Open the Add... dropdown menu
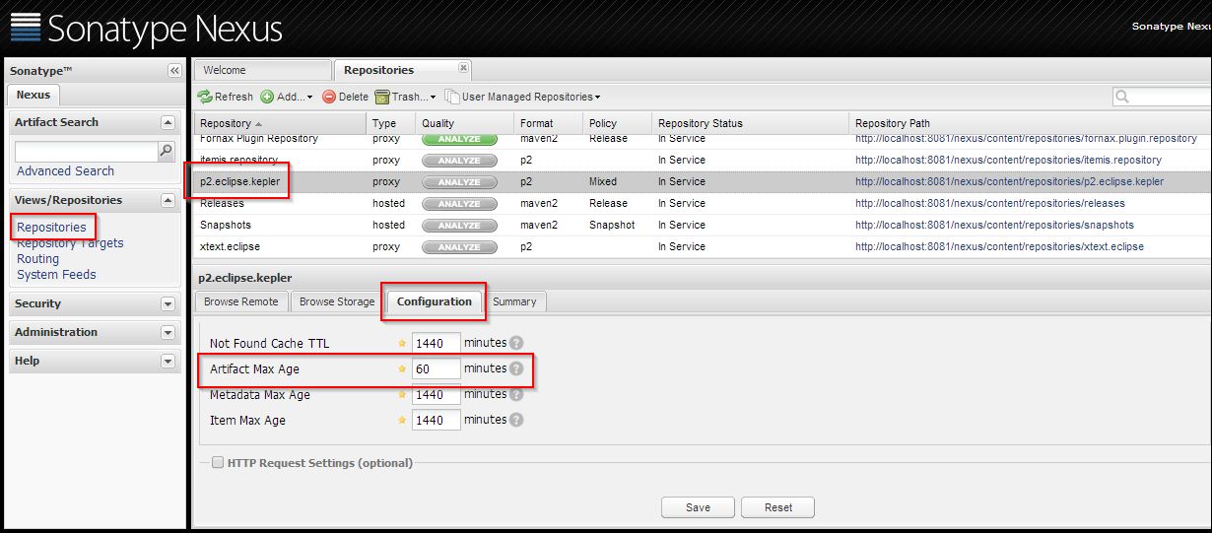 pyautogui.click(x=287, y=97)
